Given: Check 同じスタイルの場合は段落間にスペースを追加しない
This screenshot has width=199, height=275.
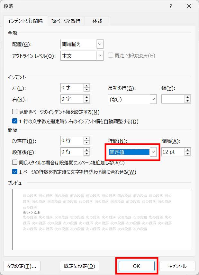Looking at the screenshot, I should [x=15, y=162].
